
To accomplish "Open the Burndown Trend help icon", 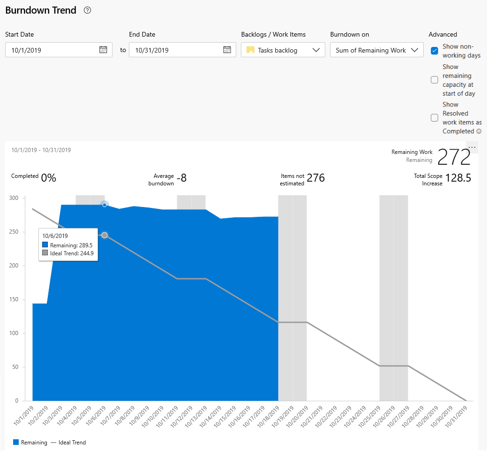I will click(88, 10).
